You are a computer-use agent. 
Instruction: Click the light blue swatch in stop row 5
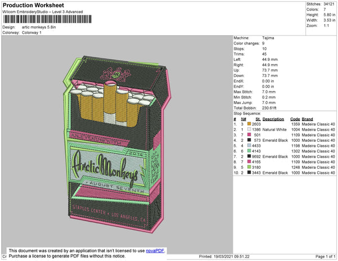pyautogui.click(x=249, y=145)
